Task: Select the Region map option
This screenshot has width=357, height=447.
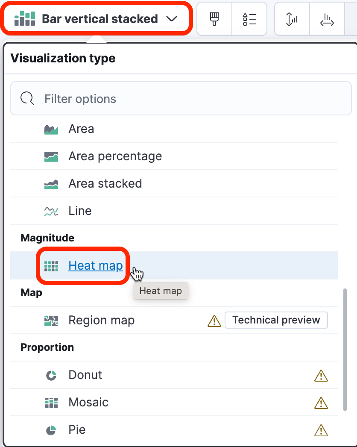Action: pos(174,320)
